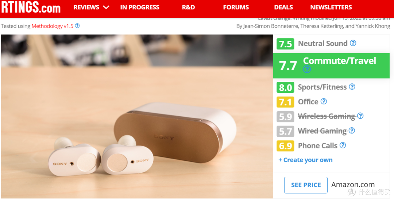
Task: Open the help icon beside Wired Gaming
Action: coord(352,131)
